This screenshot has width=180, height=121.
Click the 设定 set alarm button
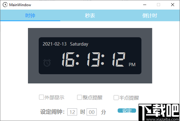pos(127,111)
